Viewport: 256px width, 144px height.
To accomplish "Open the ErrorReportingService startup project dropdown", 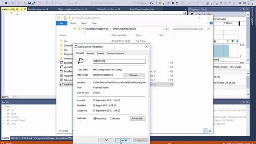I will tap(111, 3).
